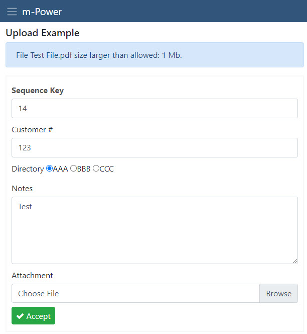Click the Upload Example page heading

(x=43, y=33)
